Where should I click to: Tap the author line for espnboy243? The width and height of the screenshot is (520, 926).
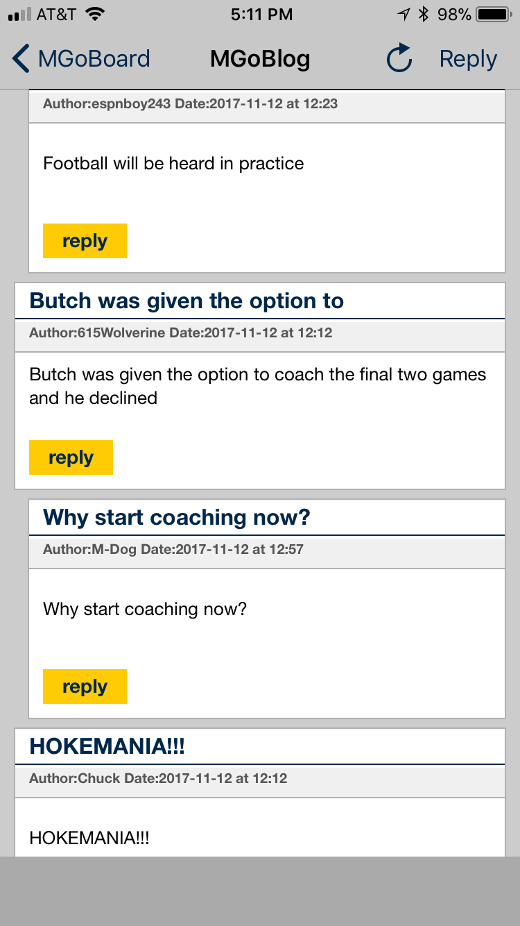click(190, 104)
